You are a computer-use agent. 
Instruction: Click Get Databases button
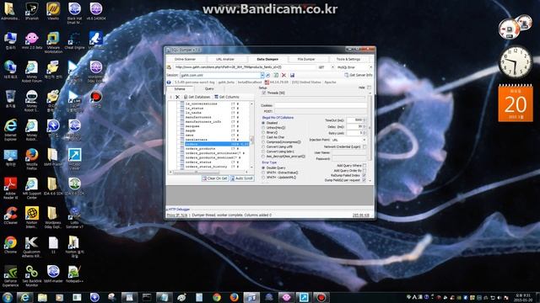click(x=197, y=98)
